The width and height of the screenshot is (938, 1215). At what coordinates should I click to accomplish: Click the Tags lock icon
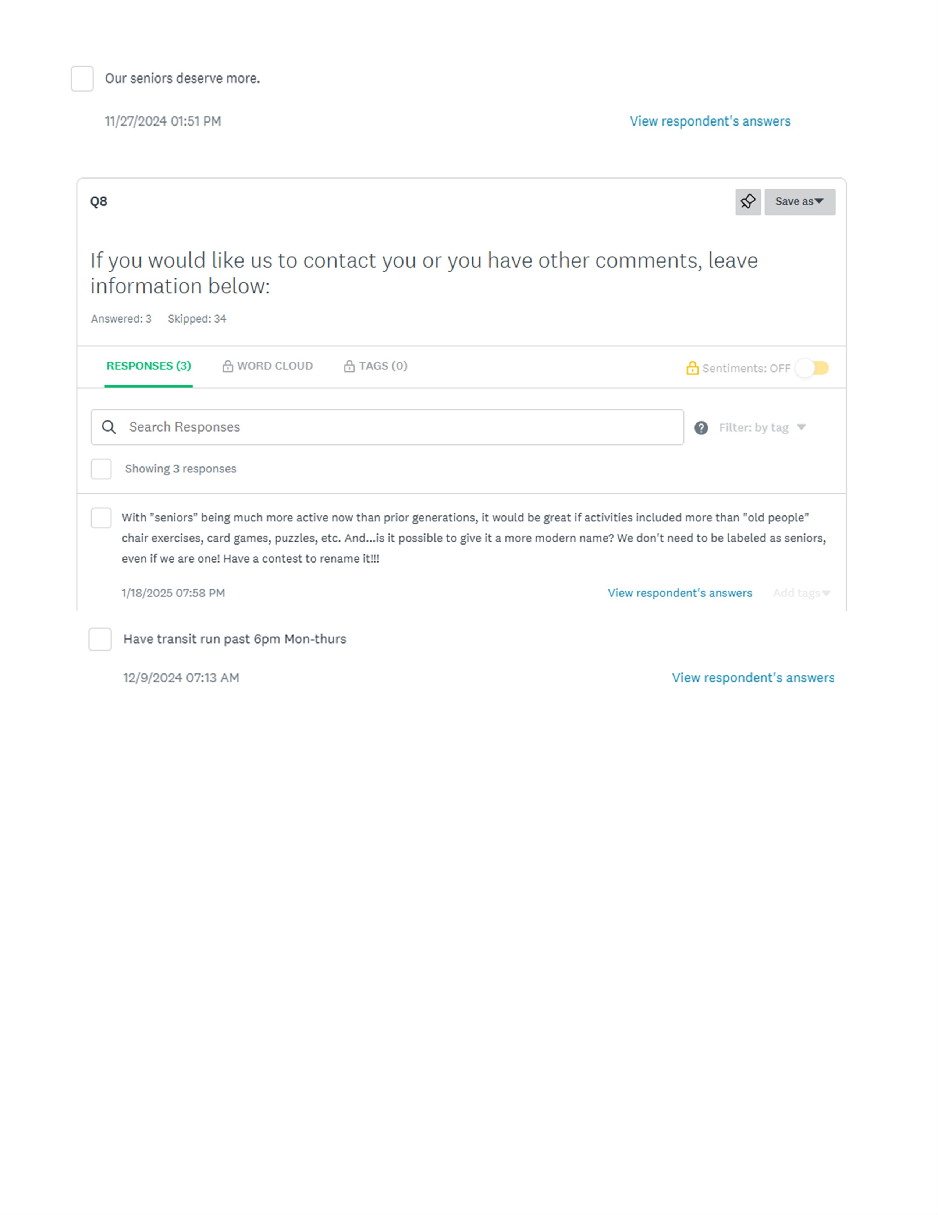click(349, 366)
